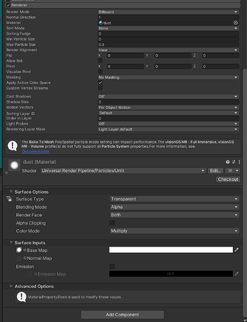This screenshot has width=247, height=322.
Task: Click the Pivot Z value field
Action: pyautogui.click(x=221, y=66)
